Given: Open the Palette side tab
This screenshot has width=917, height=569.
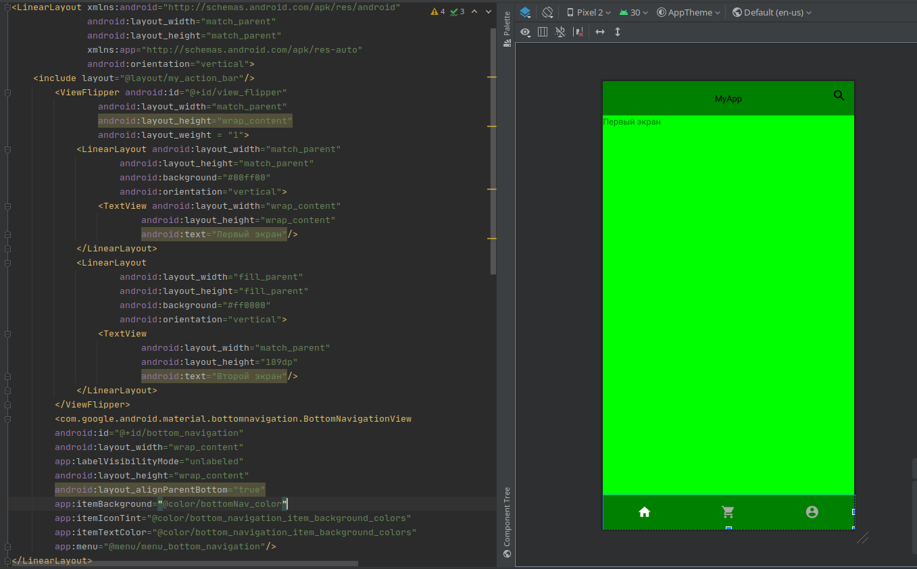Looking at the screenshot, I should tap(507, 28).
